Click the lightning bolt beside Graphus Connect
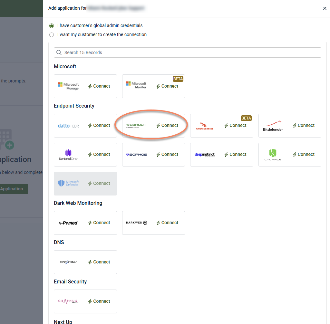Viewport: 330px width, 324px height. coord(90,301)
